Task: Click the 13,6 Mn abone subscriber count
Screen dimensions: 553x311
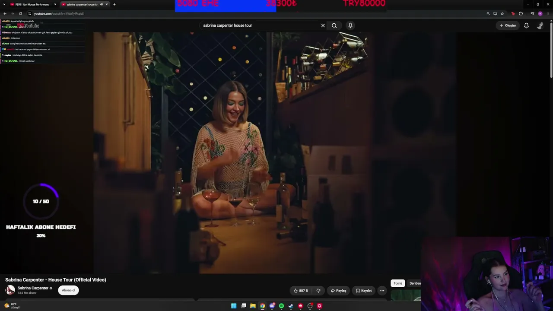Action: tap(27, 293)
